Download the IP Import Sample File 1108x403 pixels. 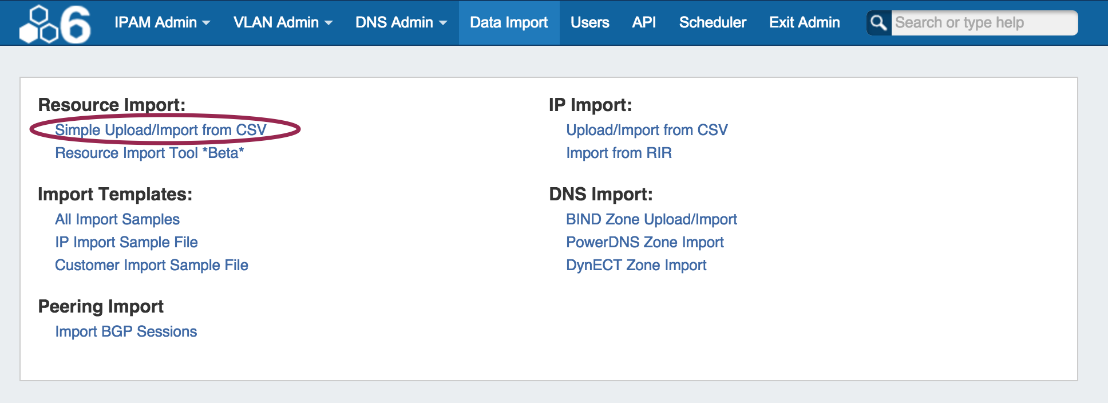point(126,242)
